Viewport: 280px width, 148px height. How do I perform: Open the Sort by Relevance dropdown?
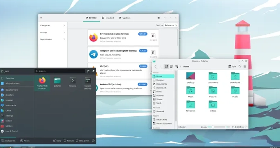pos(171,25)
